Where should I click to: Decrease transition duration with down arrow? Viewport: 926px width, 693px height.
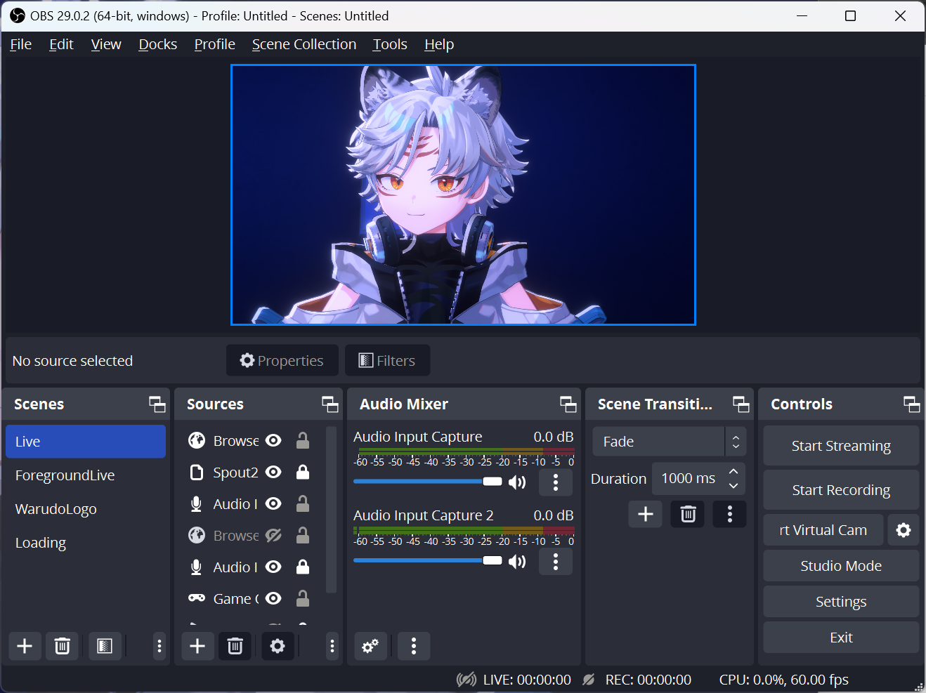733,486
